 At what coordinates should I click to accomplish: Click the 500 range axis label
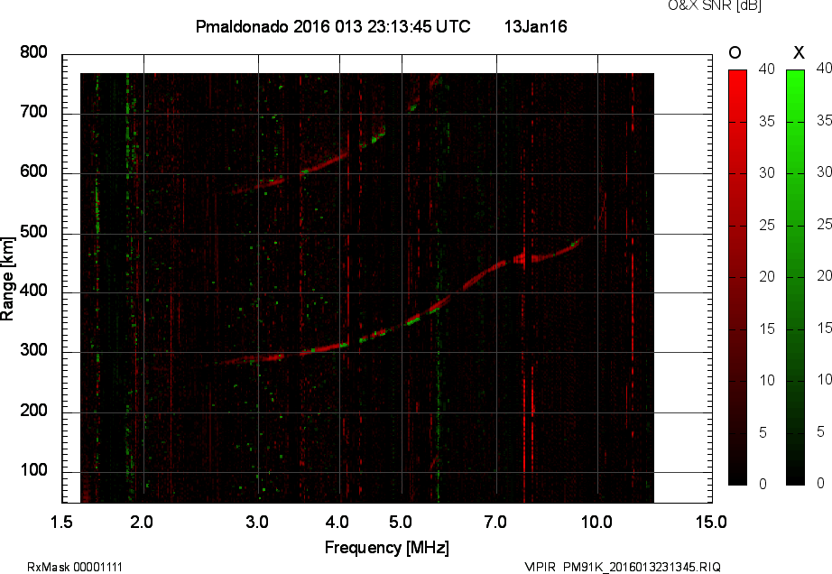click(33, 232)
